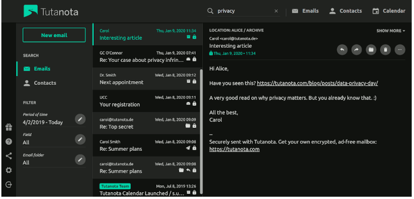This screenshot has width=414, height=199.
Task: Click archive icon on Interesting article row
Action: [x=188, y=37]
